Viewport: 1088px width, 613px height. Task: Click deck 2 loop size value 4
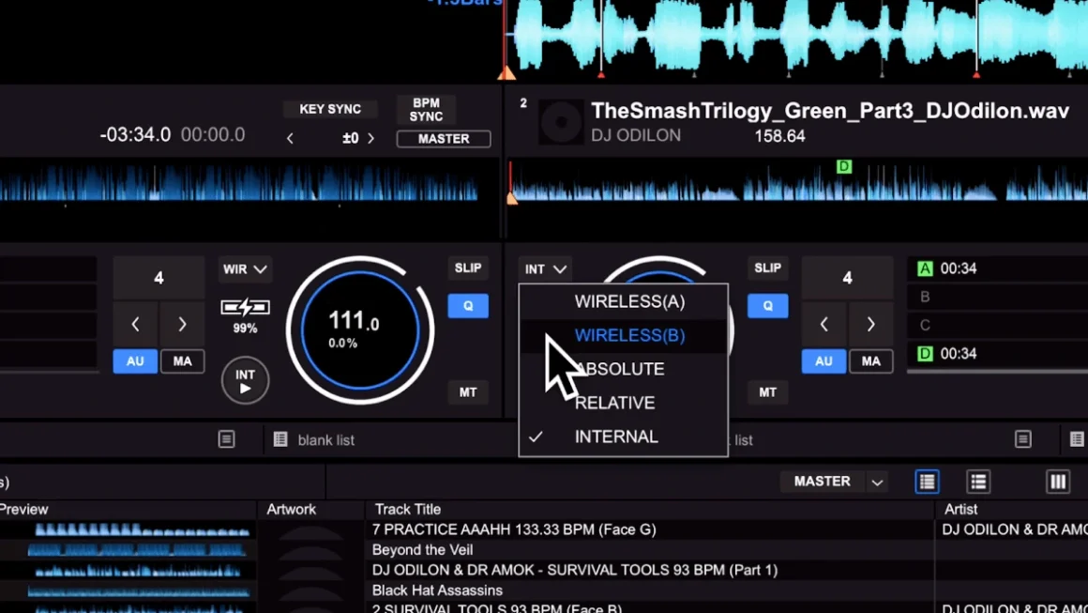pyautogui.click(x=847, y=278)
